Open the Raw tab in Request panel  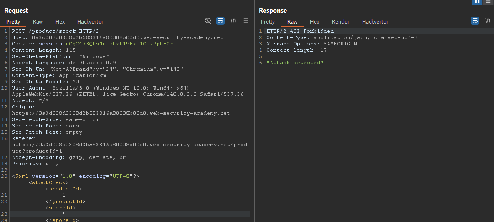(x=38, y=21)
